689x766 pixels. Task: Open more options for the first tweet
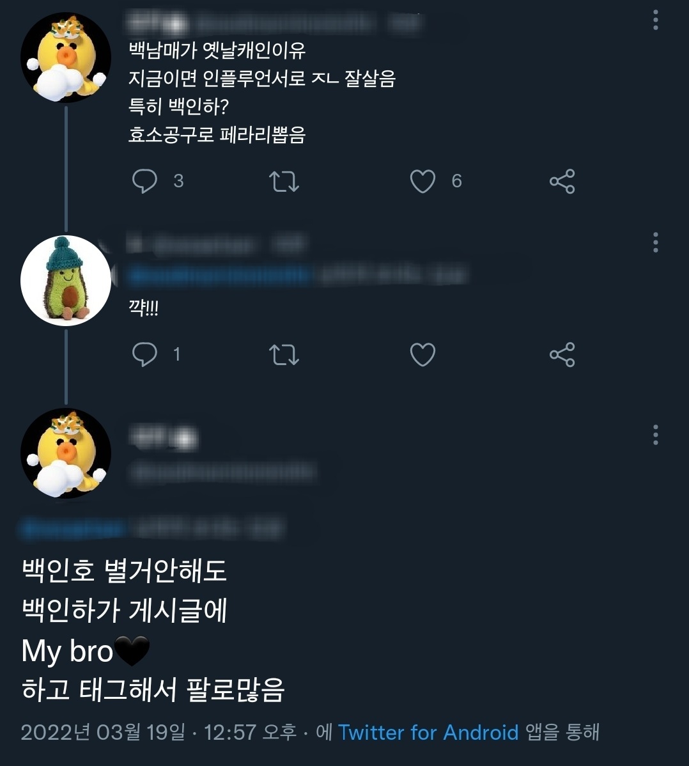pyautogui.click(x=656, y=20)
